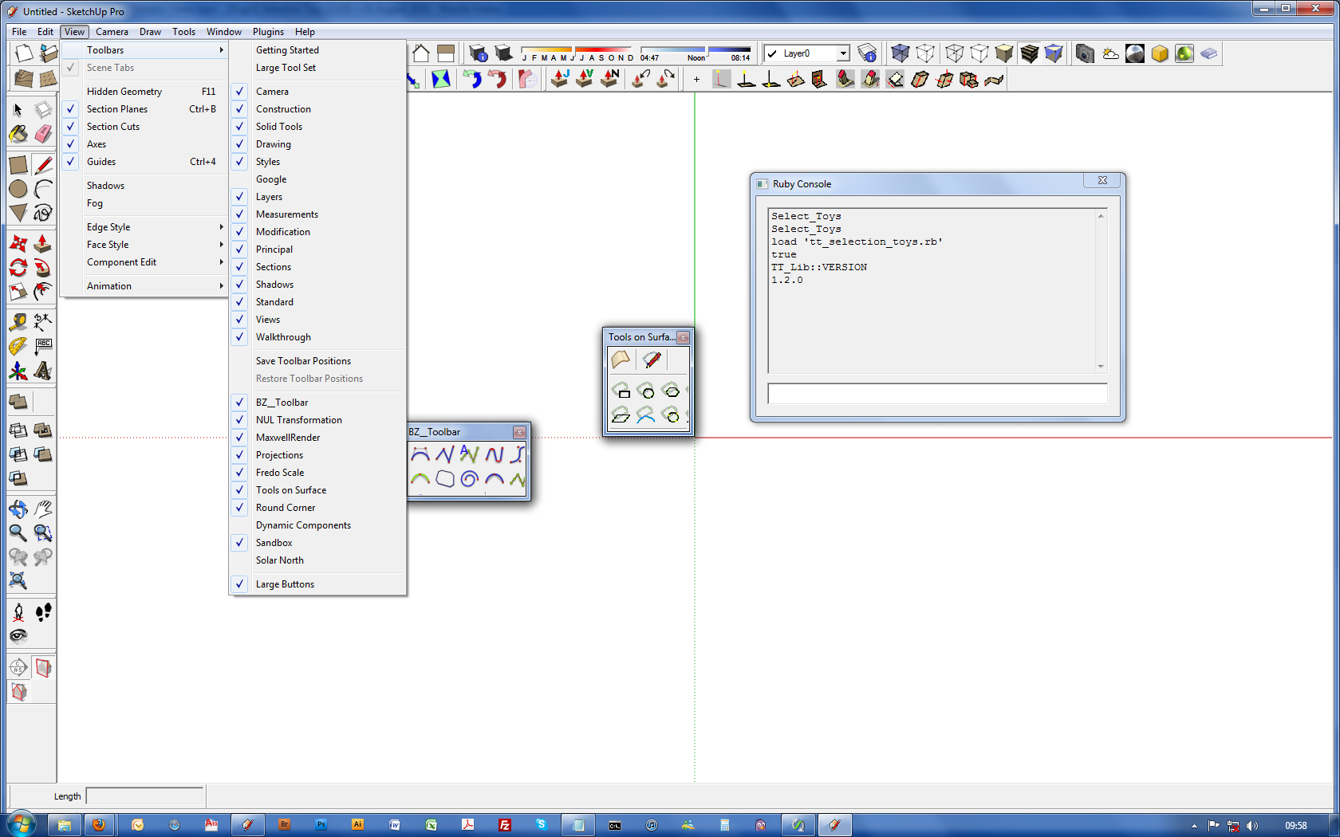
Task: Select the Follow Me tool
Action: point(43,268)
